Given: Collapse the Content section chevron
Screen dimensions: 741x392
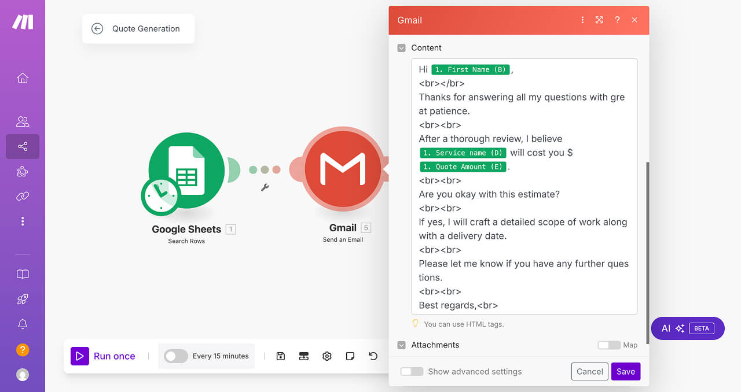Looking at the screenshot, I should pyautogui.click(x=401, y=48).
